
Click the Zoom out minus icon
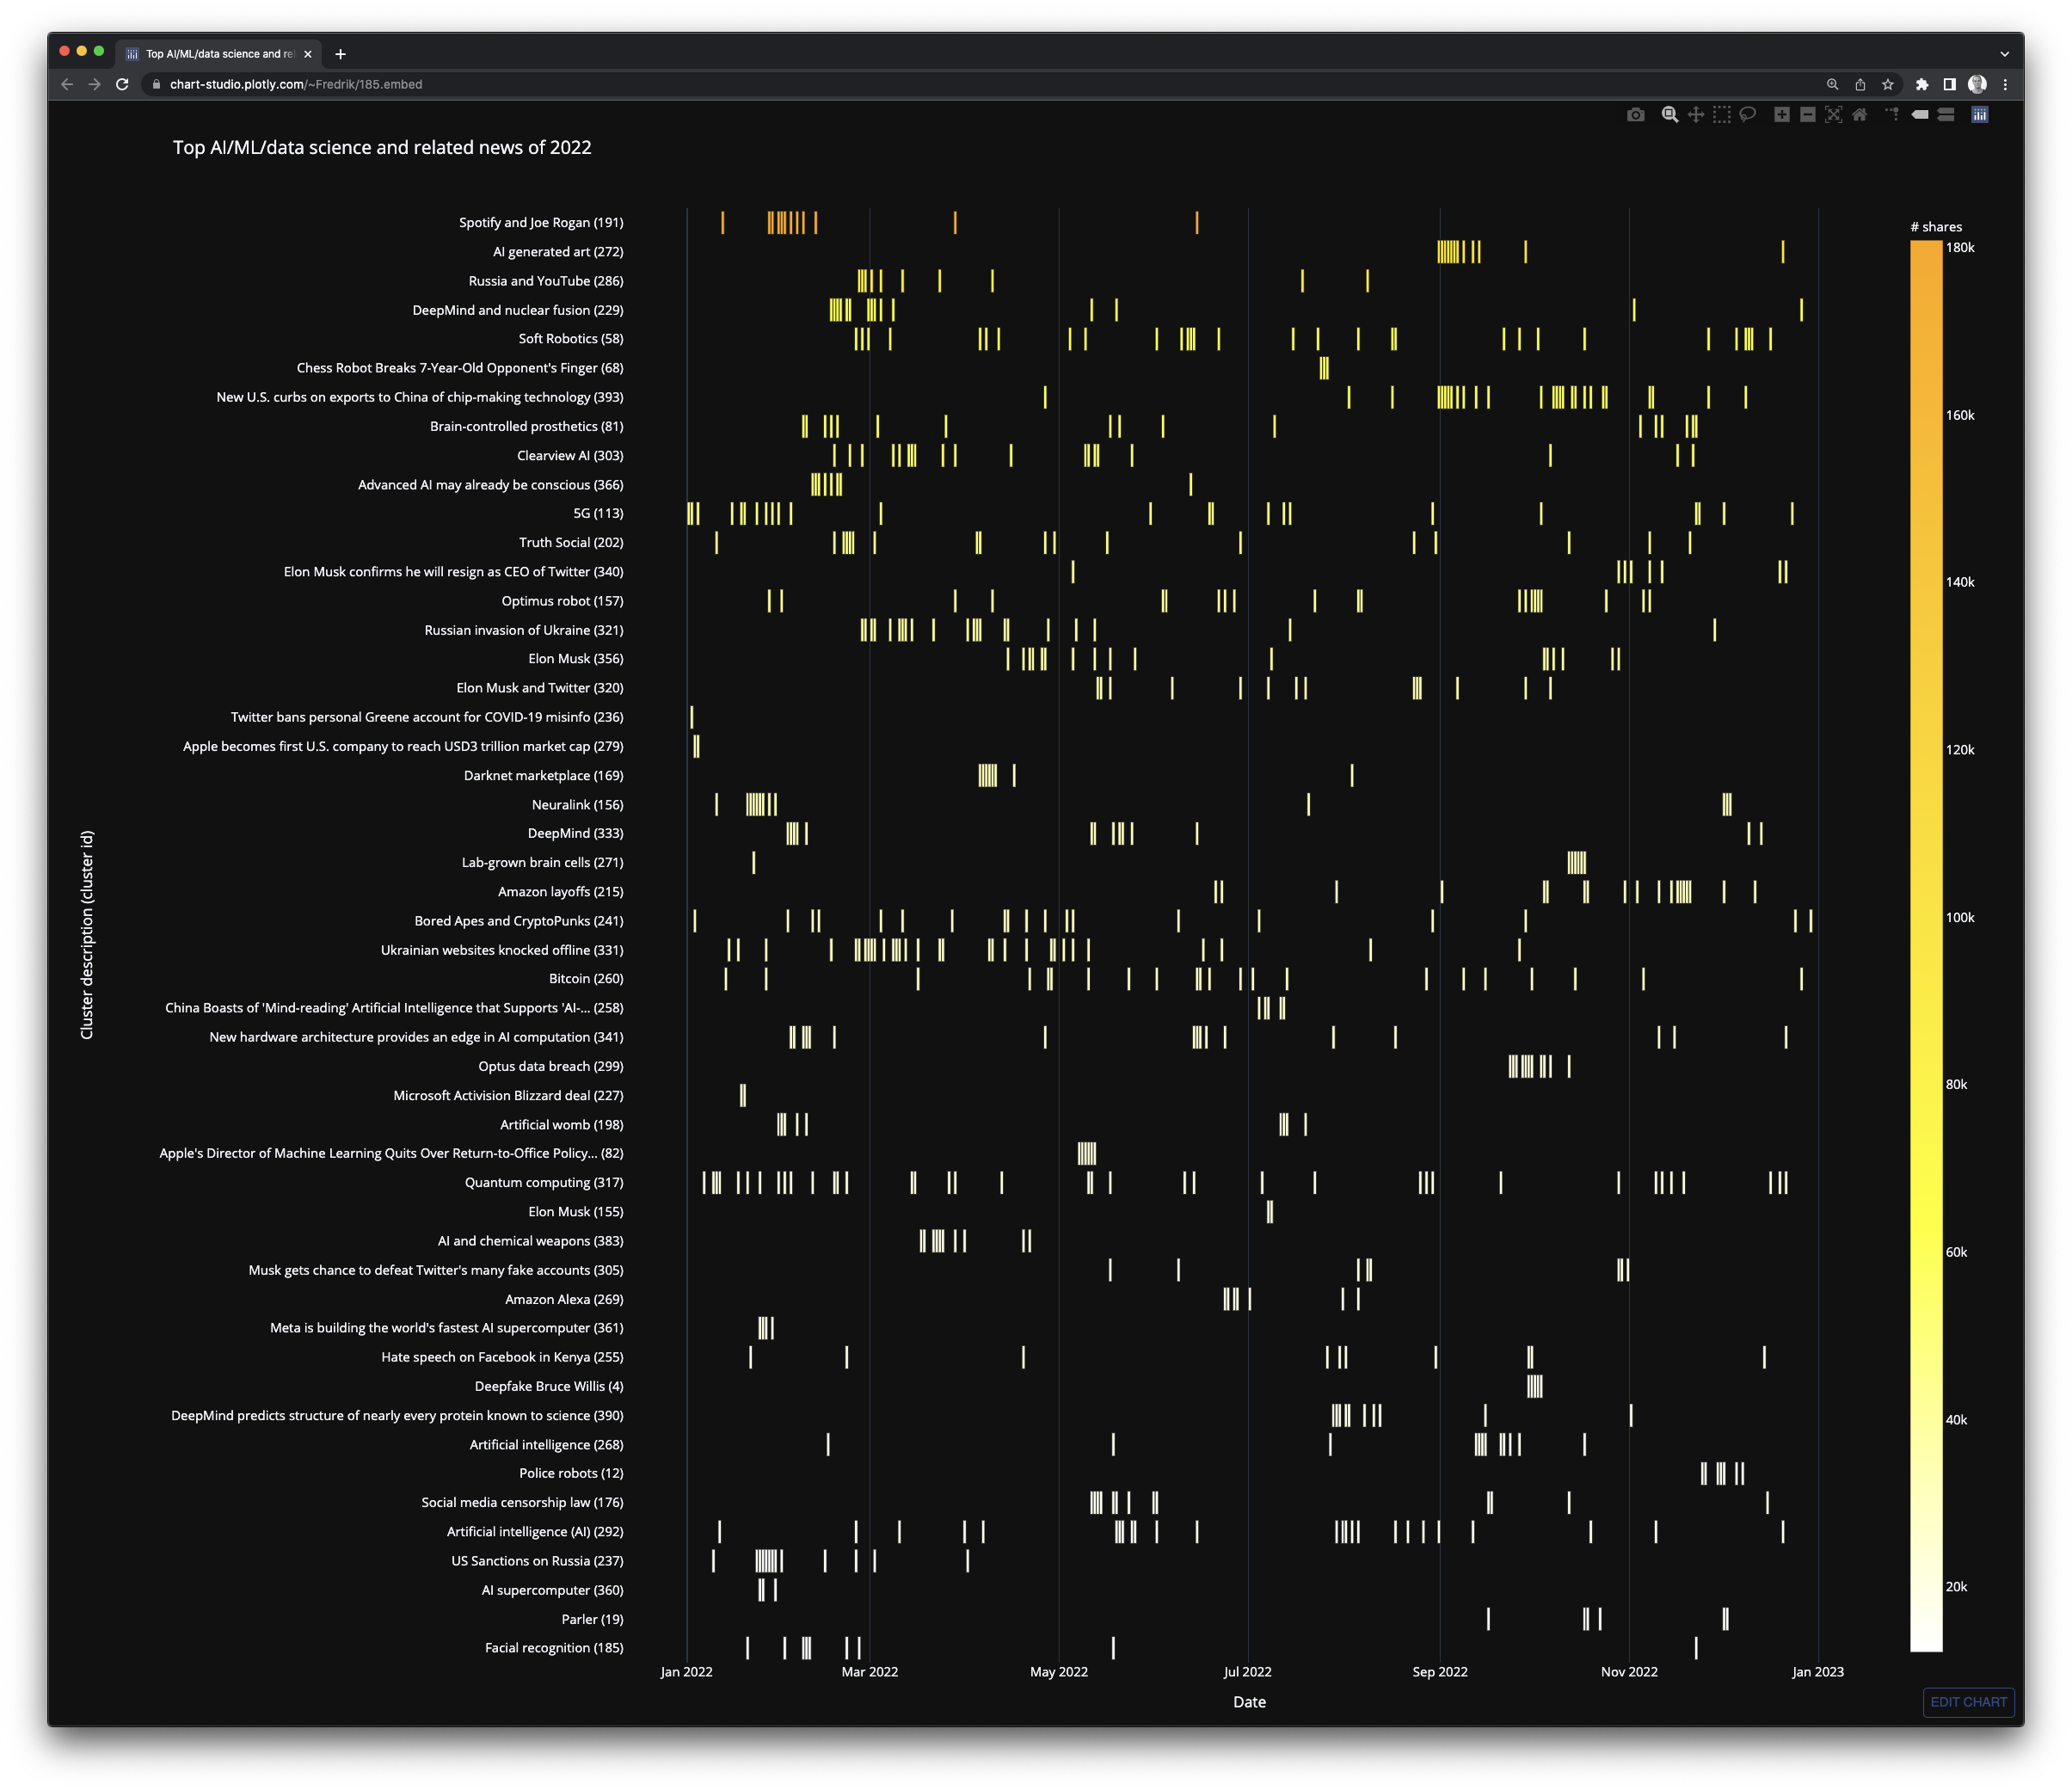point(1808,115)
